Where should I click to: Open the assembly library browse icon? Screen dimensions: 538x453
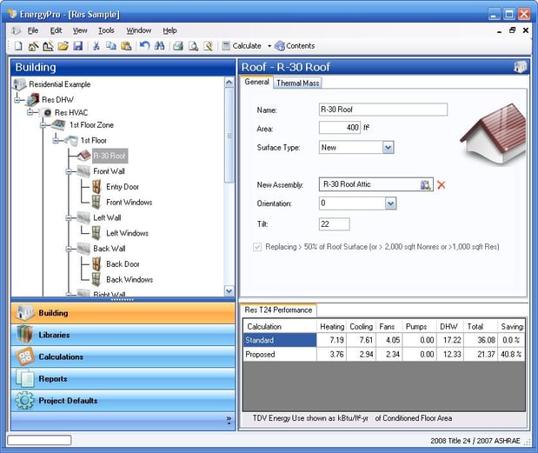coord(426,184)
